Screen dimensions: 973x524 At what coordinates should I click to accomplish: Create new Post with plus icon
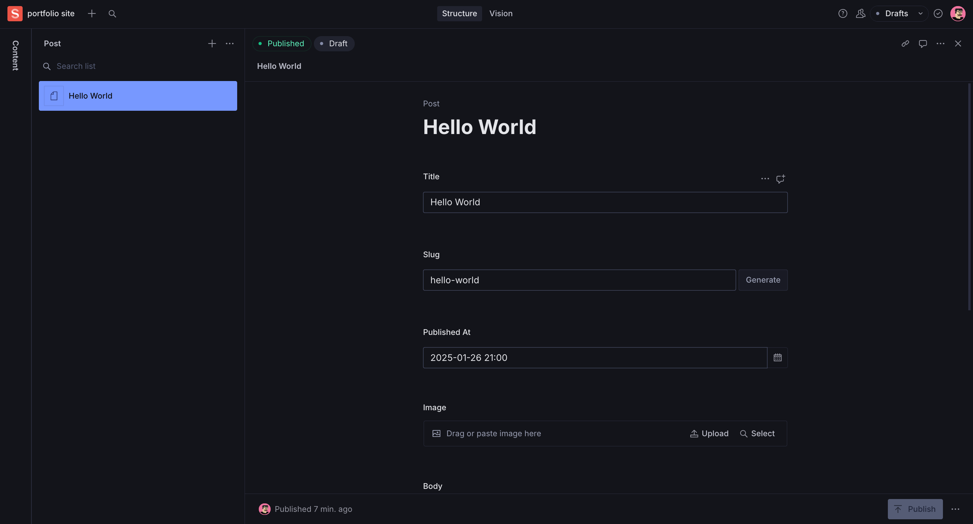(212, 44)
